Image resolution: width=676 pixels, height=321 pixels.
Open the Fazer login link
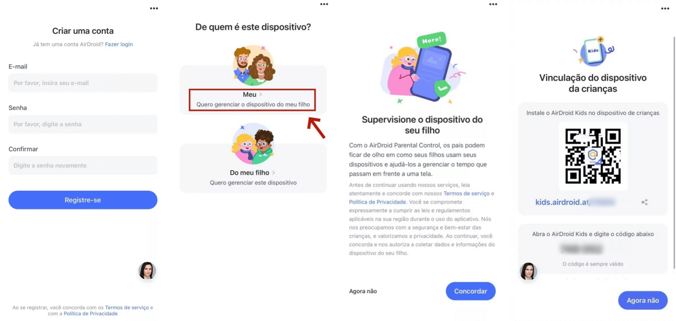pos(119,44)
